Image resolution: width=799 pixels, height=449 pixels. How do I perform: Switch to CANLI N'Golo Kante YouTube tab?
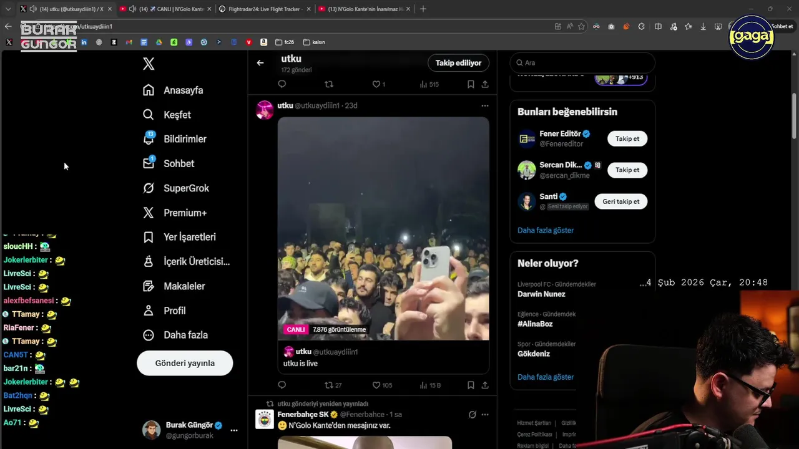coord(165,9)
